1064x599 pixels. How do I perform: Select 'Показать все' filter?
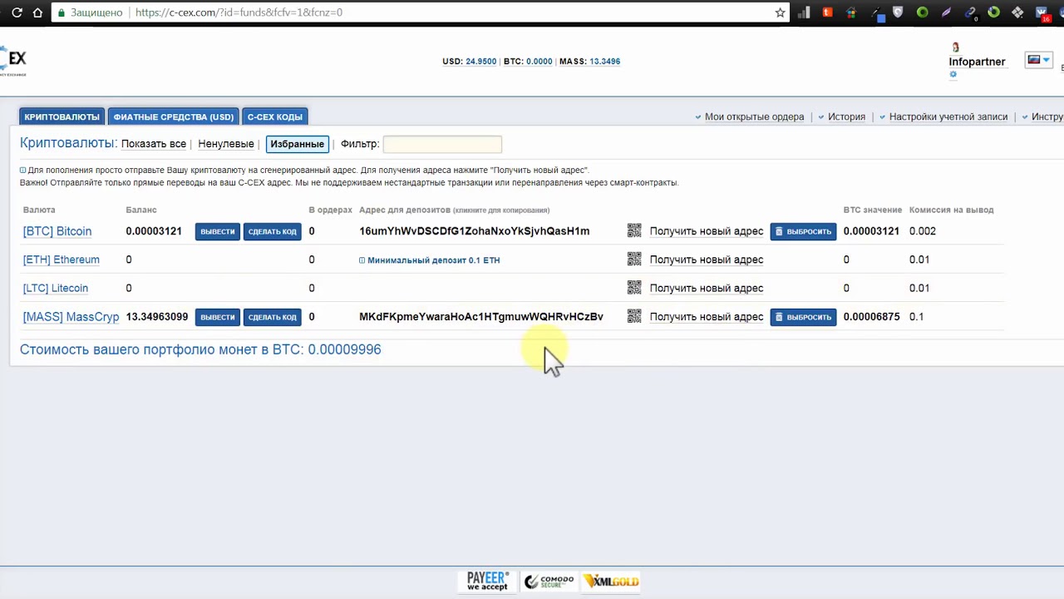coord(154,144)
